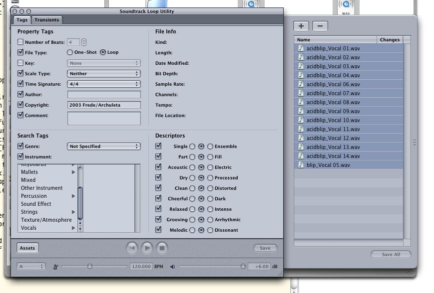Enable the Number of Beats checkbox

click(x=20, y=42)
